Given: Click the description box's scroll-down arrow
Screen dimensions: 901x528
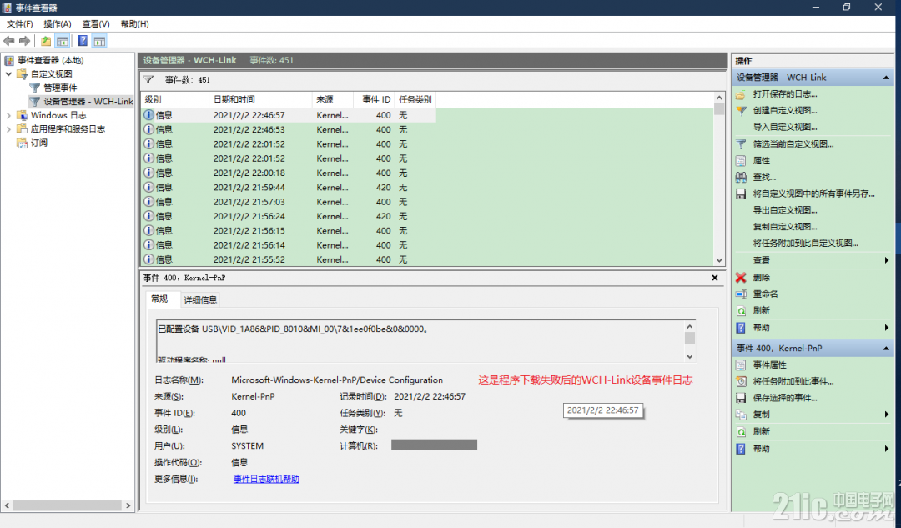Looking at the screenshot, I should click(690, 357).
